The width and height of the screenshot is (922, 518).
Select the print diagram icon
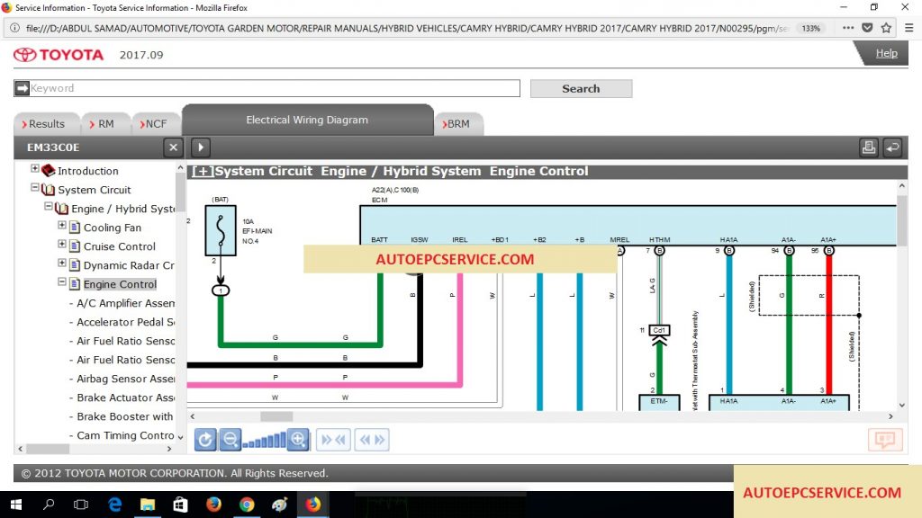[x=868, y=147]
